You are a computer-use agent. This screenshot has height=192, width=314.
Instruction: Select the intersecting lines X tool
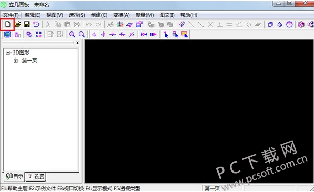click(210, 24)
